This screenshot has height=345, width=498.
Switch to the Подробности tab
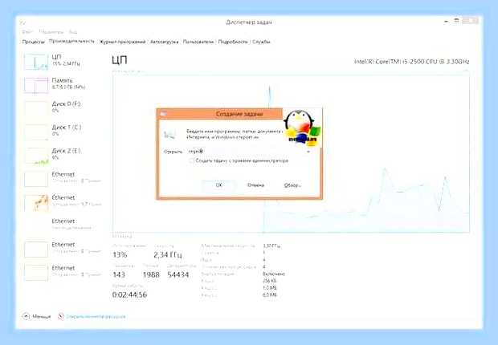tap(233, 42)
